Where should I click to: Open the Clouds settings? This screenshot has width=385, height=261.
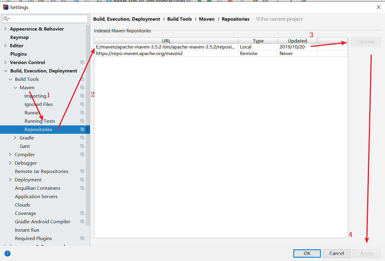22,205
